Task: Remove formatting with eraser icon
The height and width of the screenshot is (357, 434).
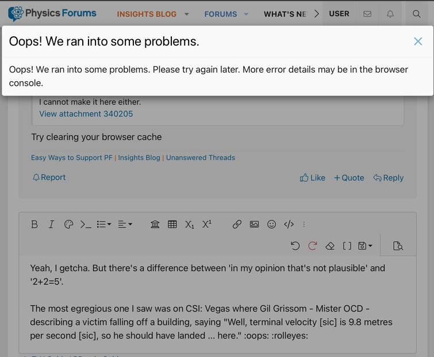Action: [329, 246]
